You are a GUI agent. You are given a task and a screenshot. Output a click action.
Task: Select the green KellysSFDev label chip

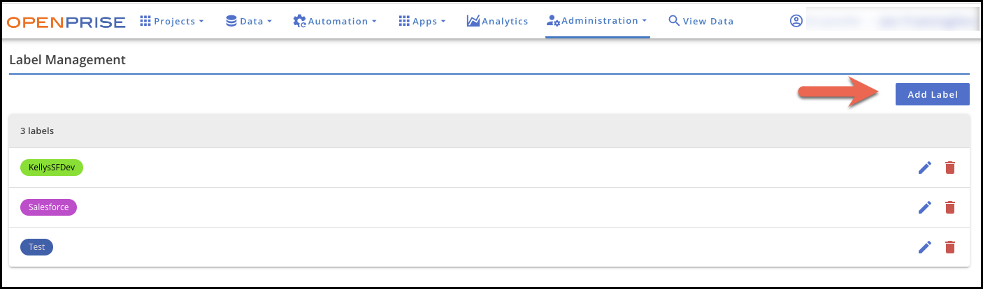pos(52,168)
